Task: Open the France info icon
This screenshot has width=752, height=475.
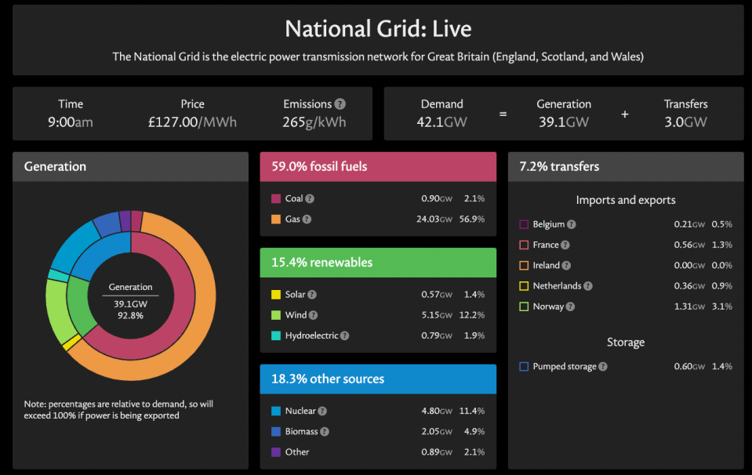Action: [565, 245]
